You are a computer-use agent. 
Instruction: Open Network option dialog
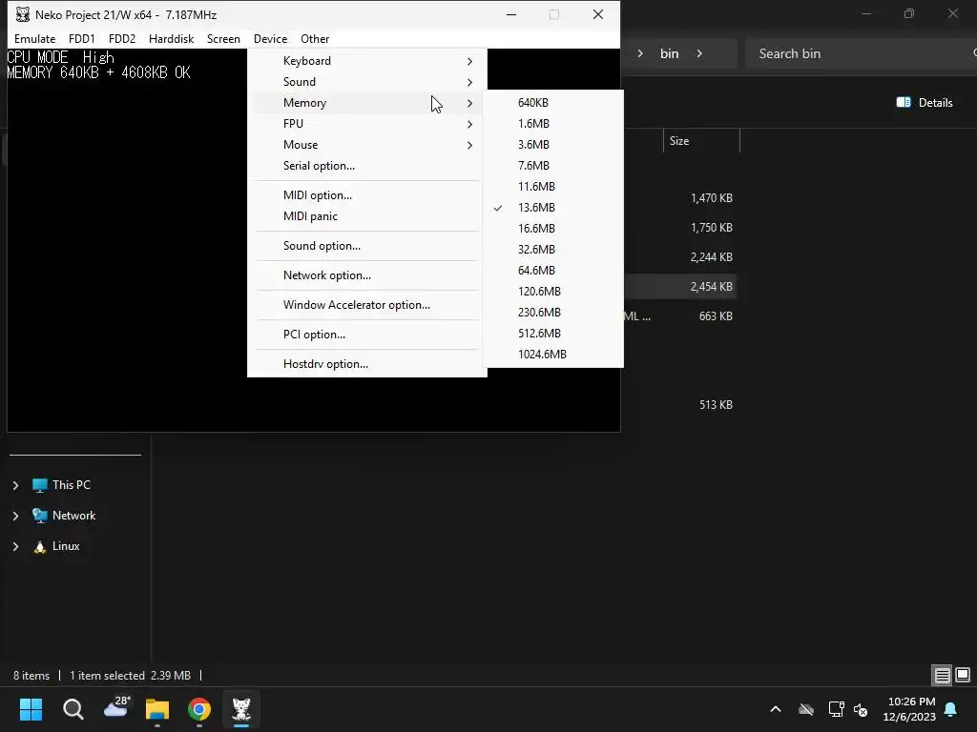coord(367,275)
